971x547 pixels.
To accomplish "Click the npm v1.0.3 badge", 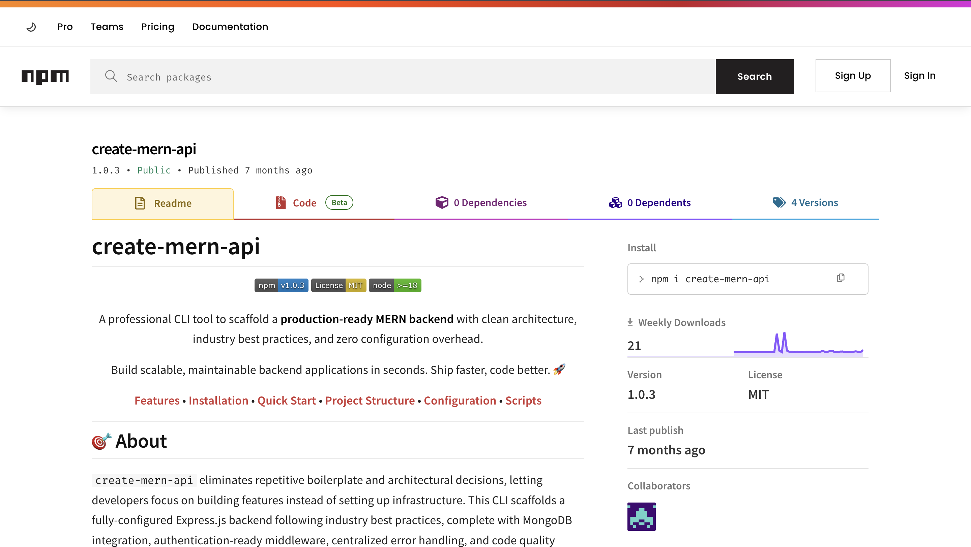I will [x=281, y=285].
